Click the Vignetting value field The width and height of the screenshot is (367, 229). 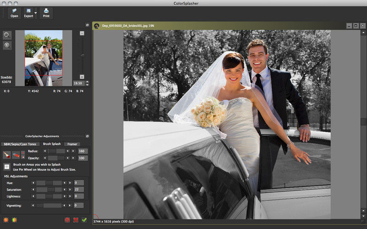pyautogui.click(x=78, y=205)
